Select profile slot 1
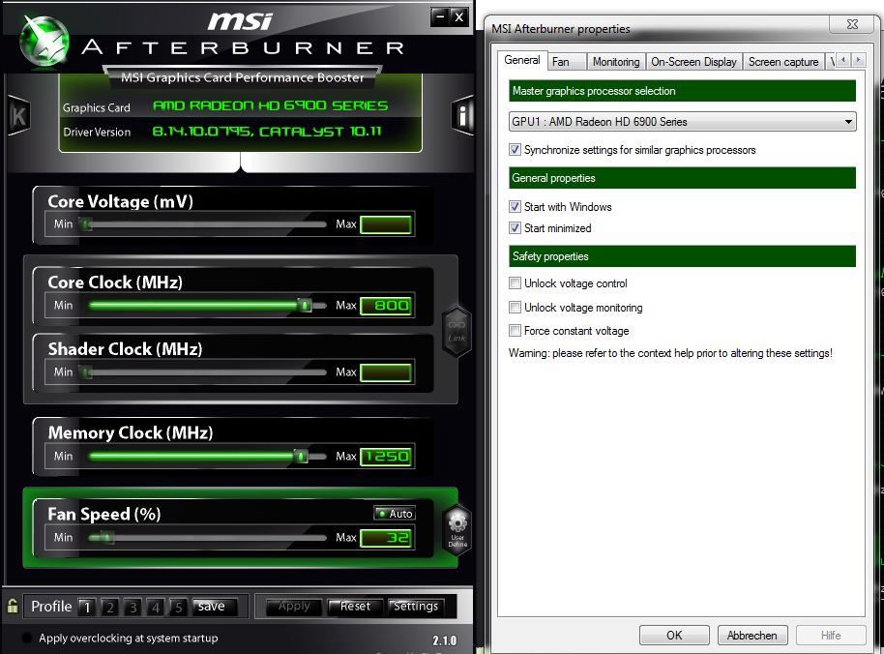The image size is (884, 654). 86,608
